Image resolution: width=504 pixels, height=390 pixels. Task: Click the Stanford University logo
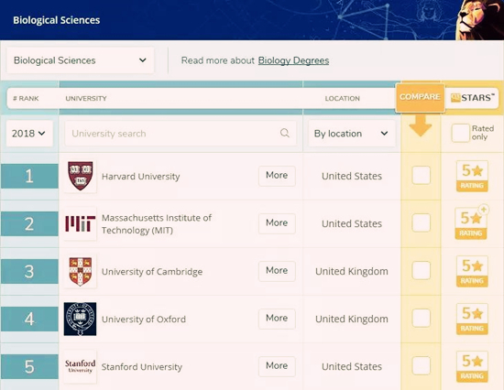click(81, 366)
